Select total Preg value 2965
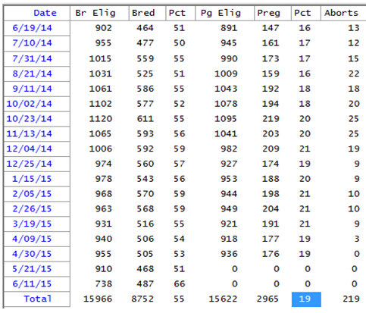 267,299
